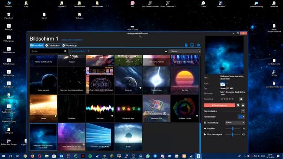
Task: Click the play icon next to Geschwindigkeit
Action: click(205, 134)
